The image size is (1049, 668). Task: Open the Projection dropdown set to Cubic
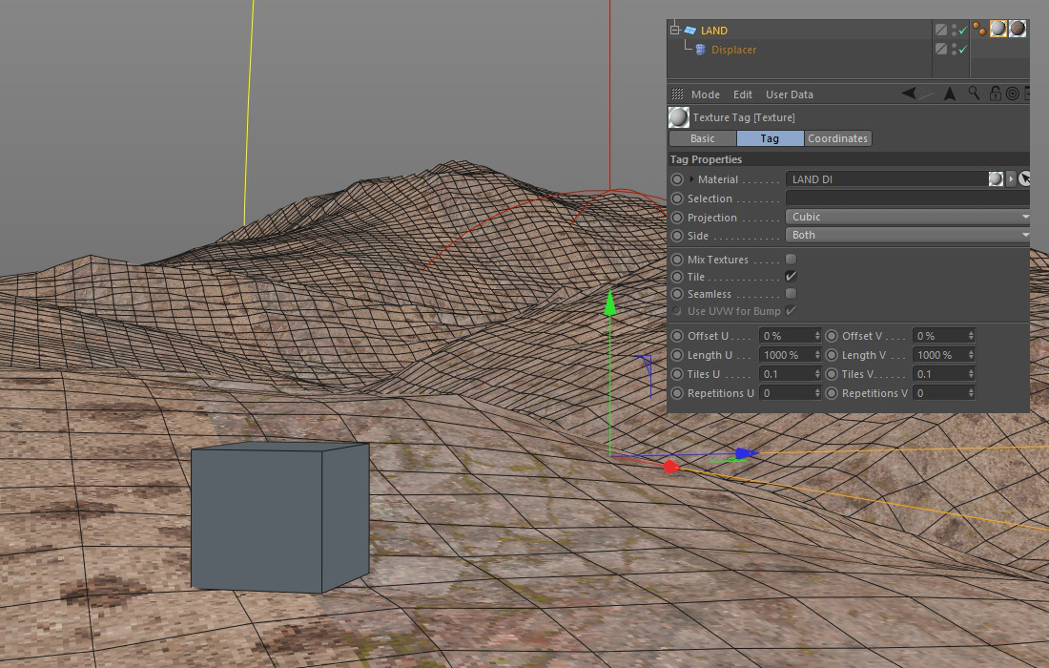908,217
